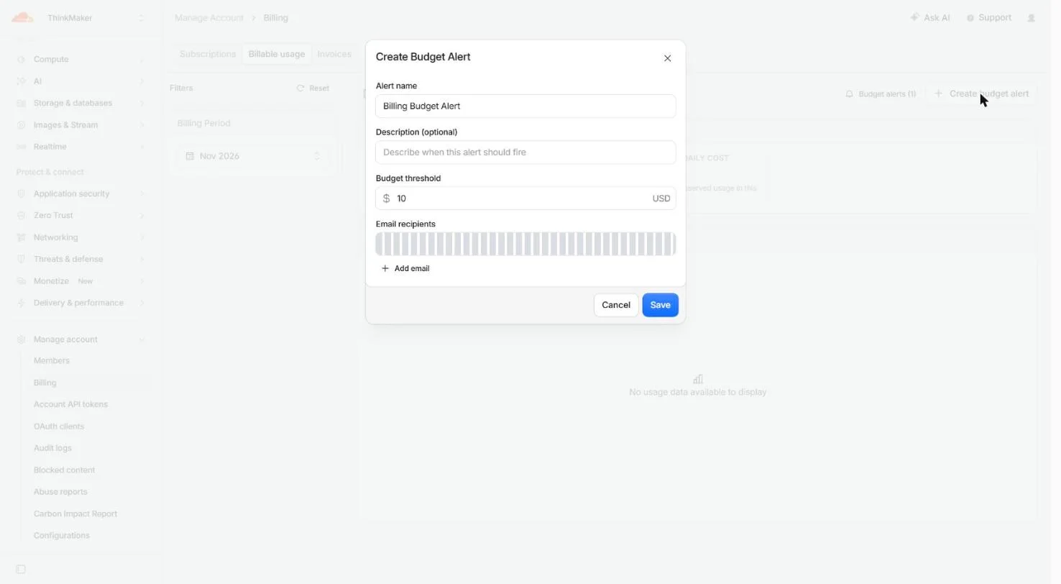Open Configurations page
Viewport: 1061px width, 584px height.
click(x=62, y=536)
